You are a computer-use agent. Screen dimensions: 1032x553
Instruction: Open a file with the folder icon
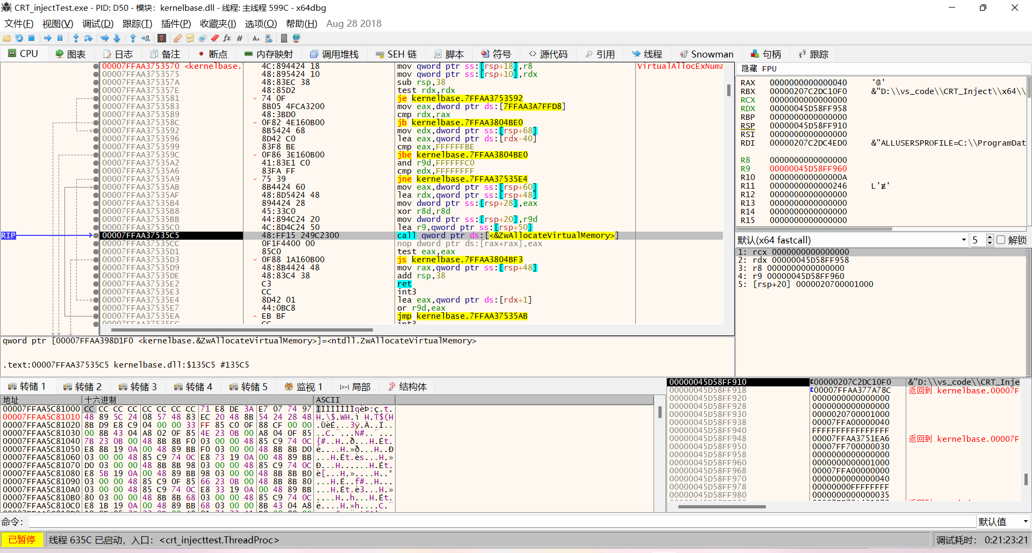tap(7, 38)
